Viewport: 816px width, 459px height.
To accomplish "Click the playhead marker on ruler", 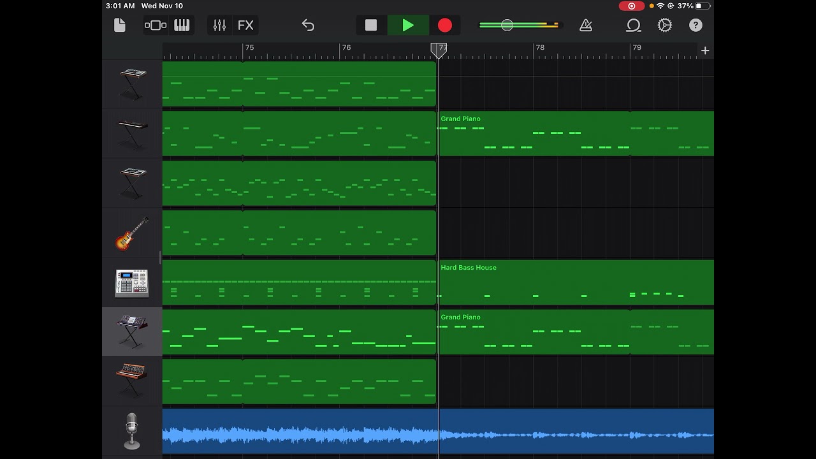I will 438,50.
